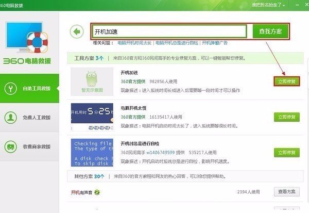Click the shop icon beside 收费商家救援
309x213 pixels.
click(x=10, y=146)
